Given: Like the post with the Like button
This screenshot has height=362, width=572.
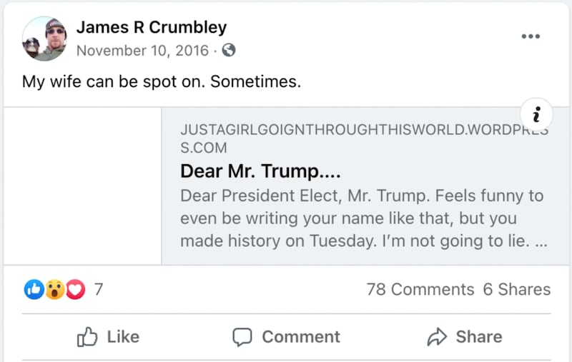Looking at the screenshot, I should [x=108, y=336].
